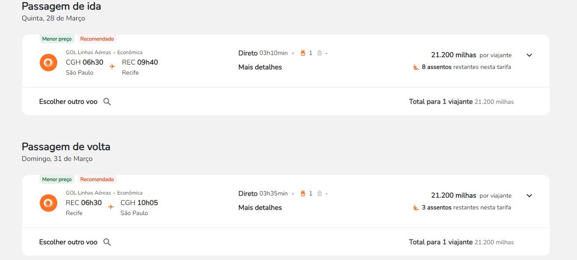
Task: Choose another outbound flight via Escolher outro voo
Action: pos(68,102)
